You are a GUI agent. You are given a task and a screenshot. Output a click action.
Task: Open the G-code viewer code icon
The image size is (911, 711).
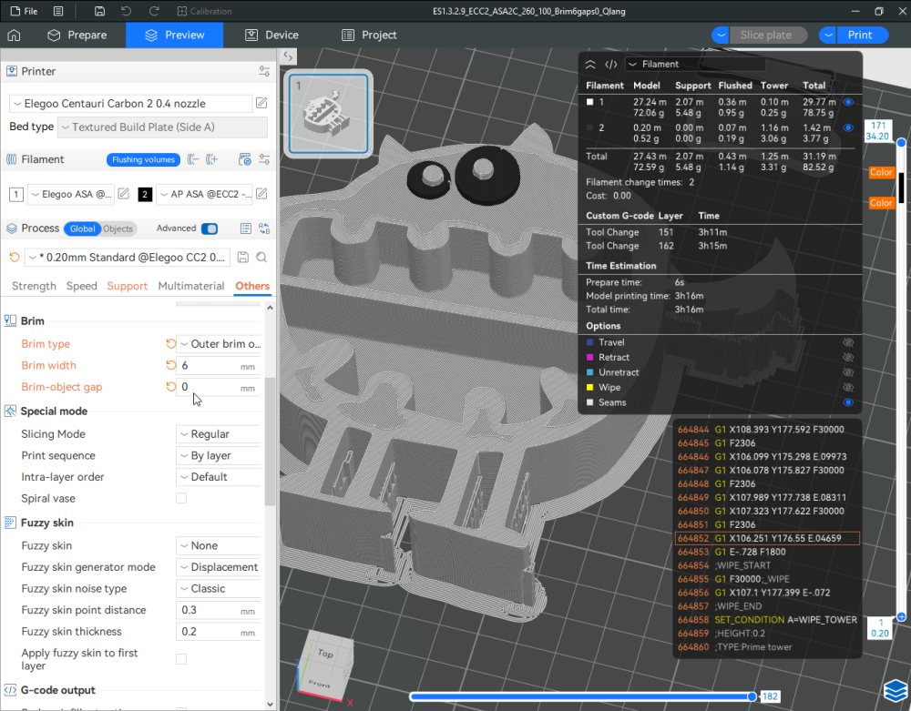point(611,65)
